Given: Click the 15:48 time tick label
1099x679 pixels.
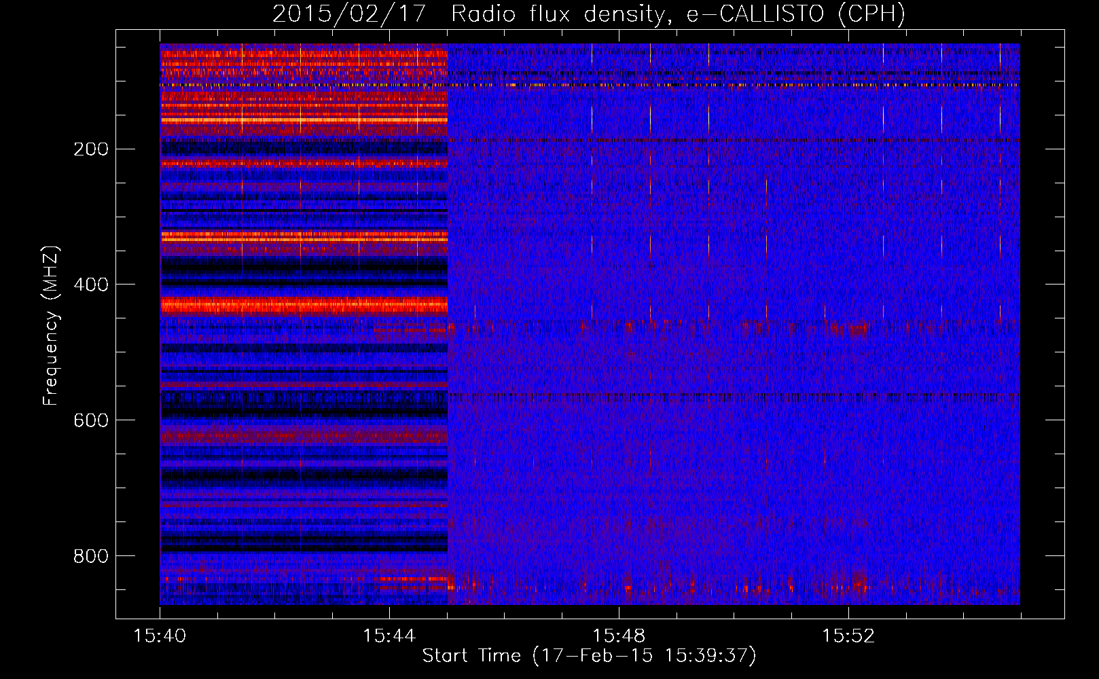Looking at the screenshot, I should pyautogui.click(x=619, y=636).
